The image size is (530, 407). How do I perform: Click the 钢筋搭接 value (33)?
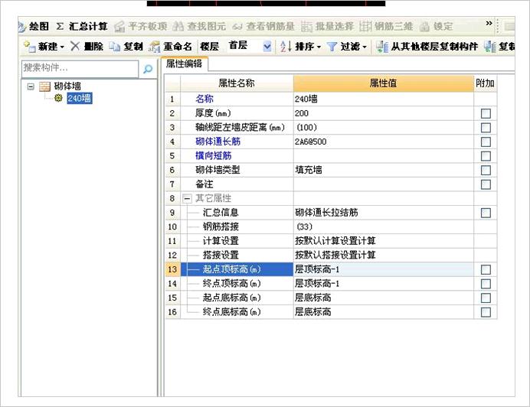point(383,226)
